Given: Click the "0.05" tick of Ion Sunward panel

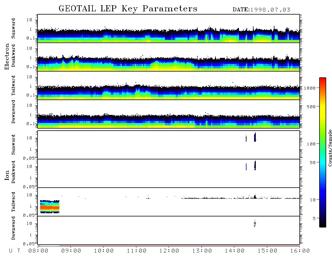Looking at the screenshot, I should click(28, 158).
